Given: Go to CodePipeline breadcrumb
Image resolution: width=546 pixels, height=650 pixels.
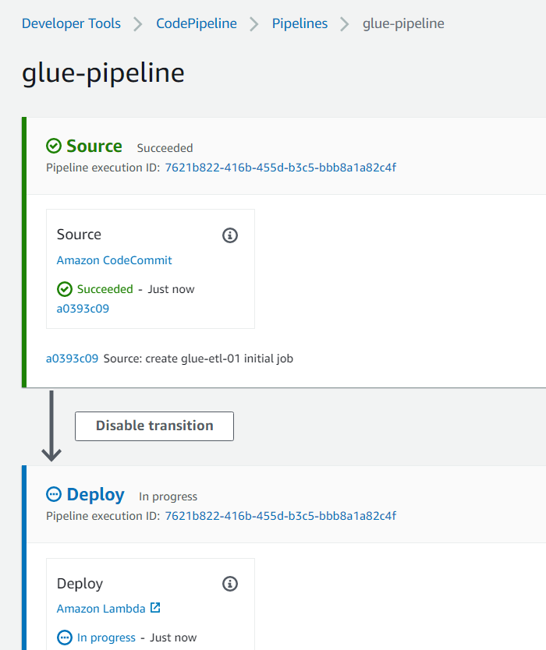Looking at the screenshot, I should point(197,23).
